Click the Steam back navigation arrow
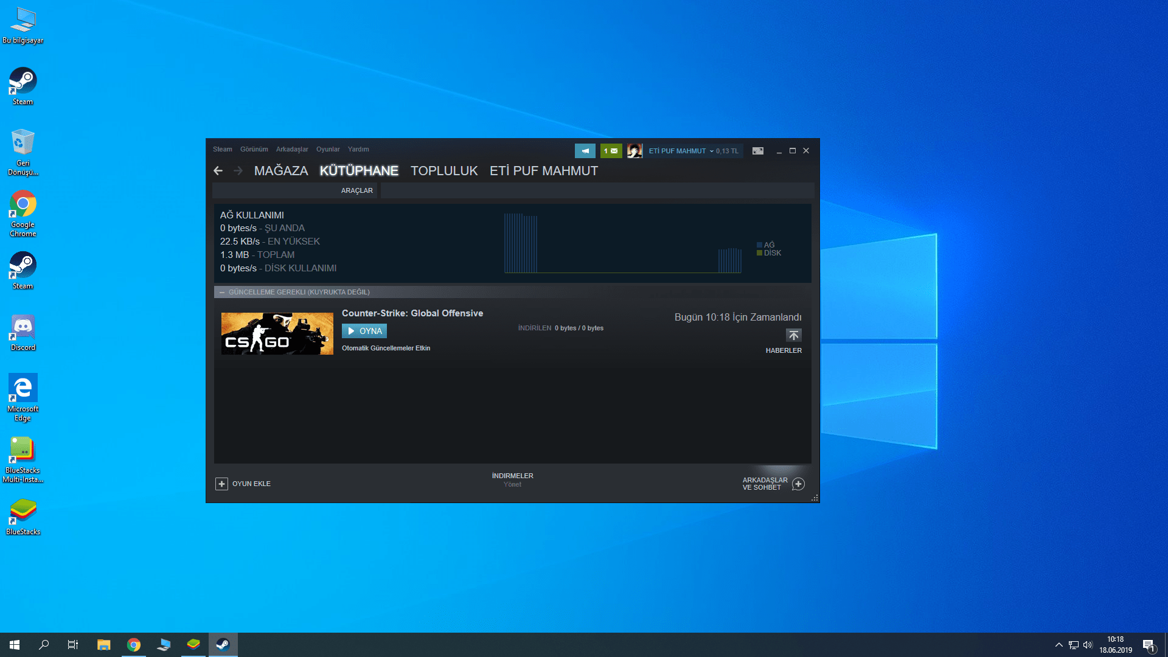 (218, 171)
